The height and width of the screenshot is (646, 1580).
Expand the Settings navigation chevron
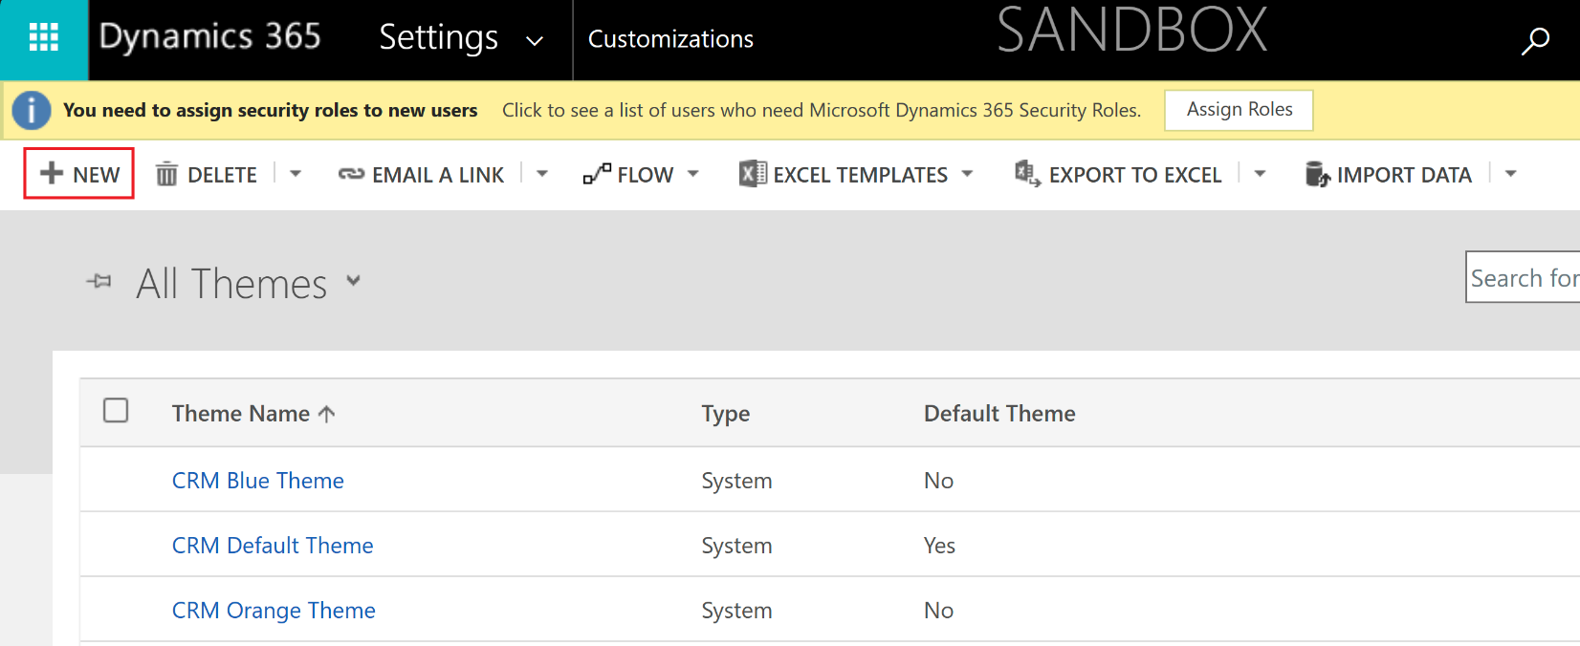(x=535, y=41)
